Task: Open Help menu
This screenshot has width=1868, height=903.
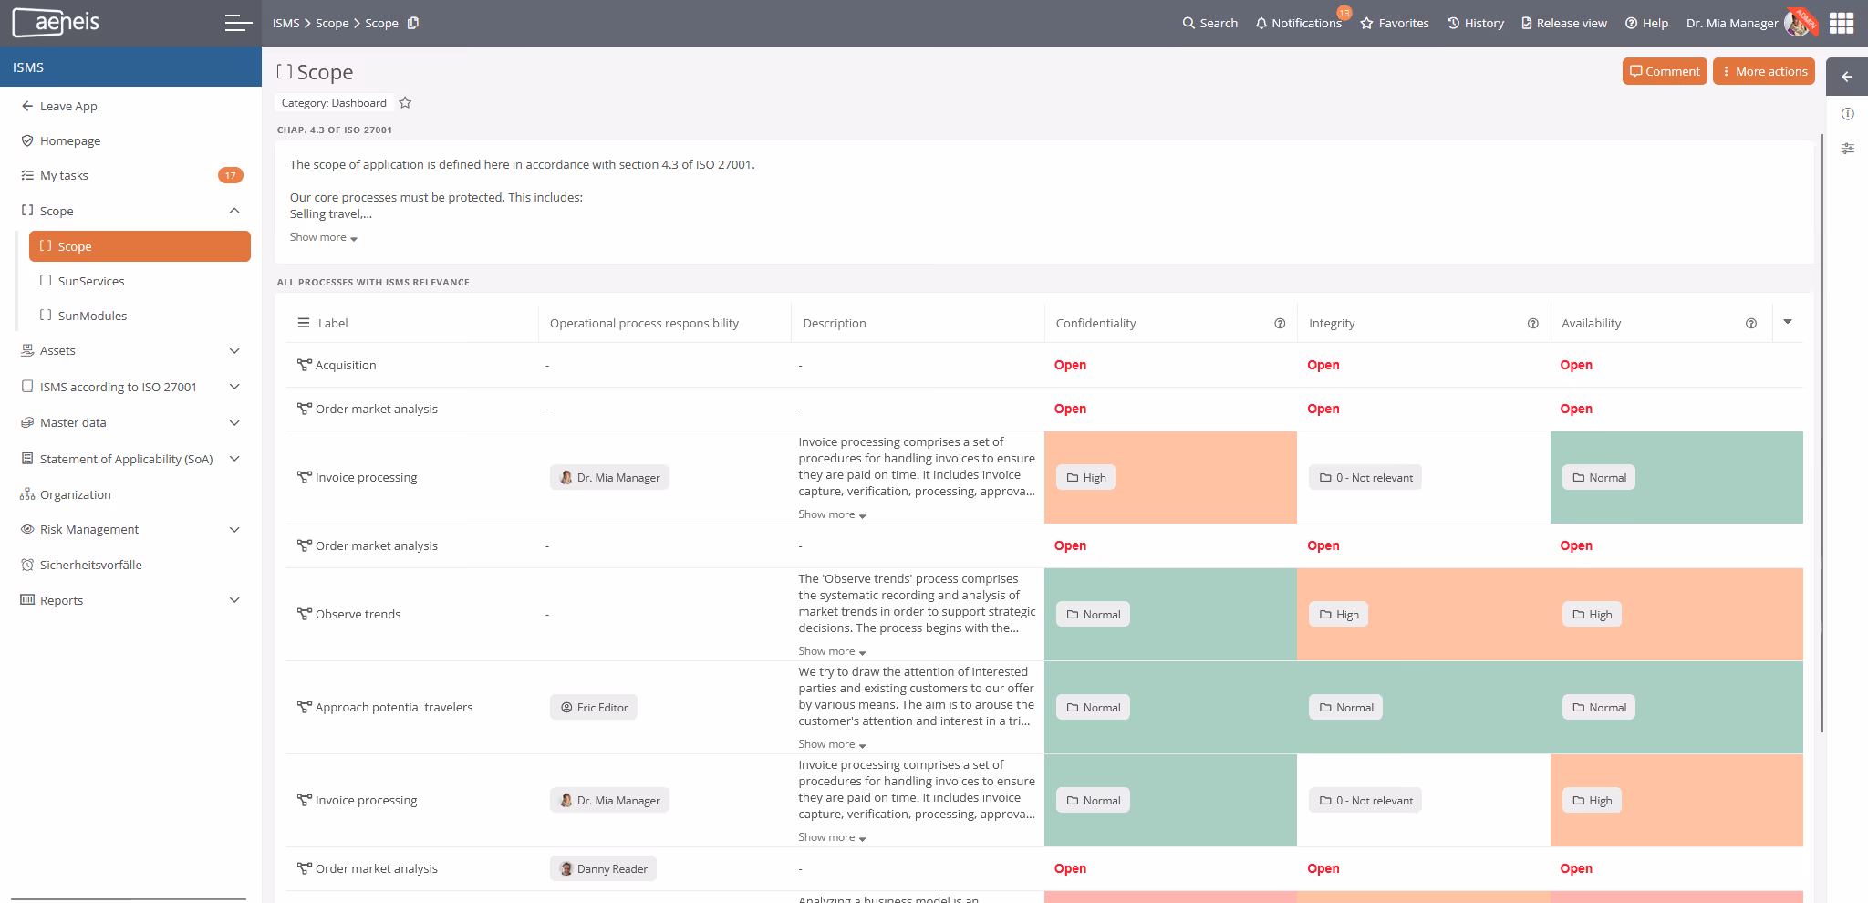Action: pyautogui.click(x=1646, y=23)
